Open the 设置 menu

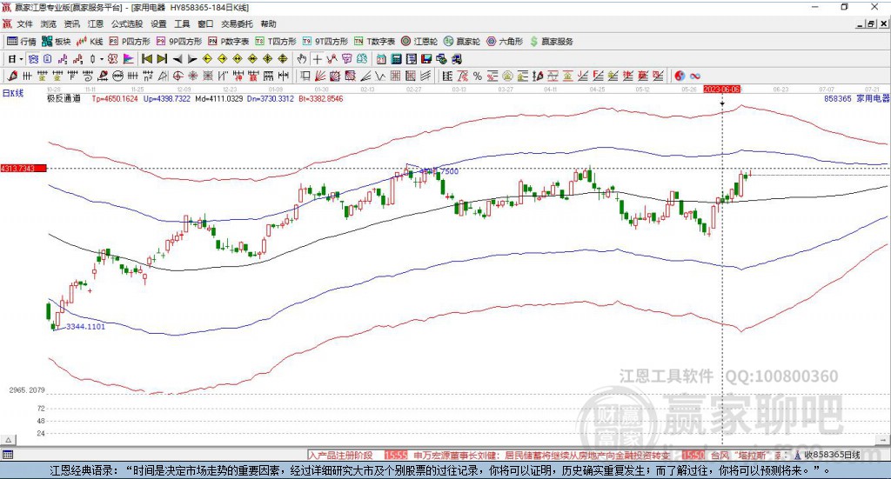[x=158, y=23]
